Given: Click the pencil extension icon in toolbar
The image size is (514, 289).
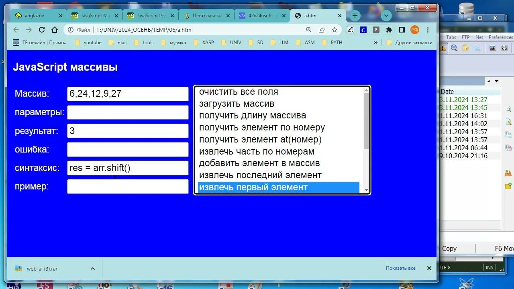Looking at the screenshot, I should [351, 30].
